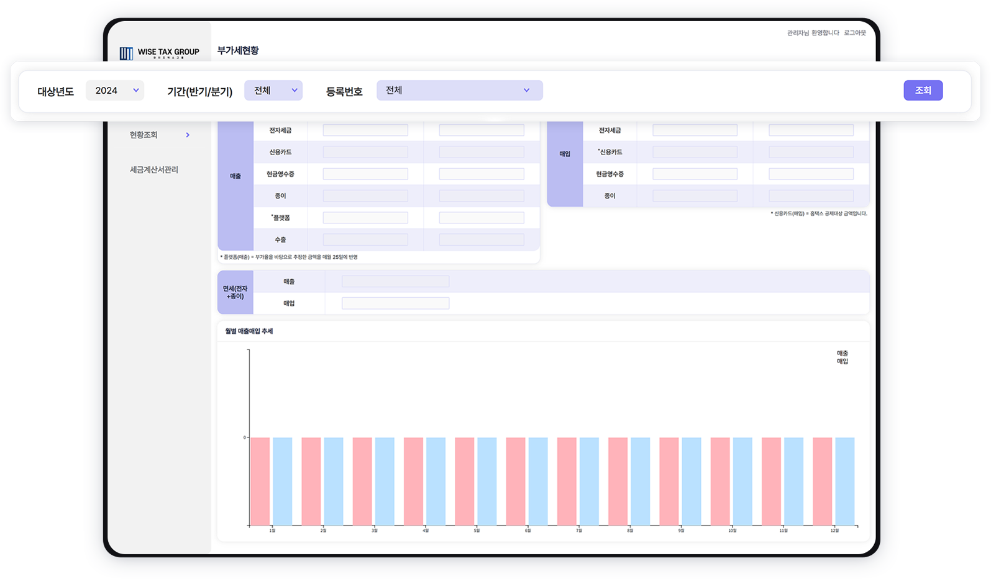Open 세금계산서관리 from the sidebar
This screenshot has height=579, width=991.
coord(153,170)
